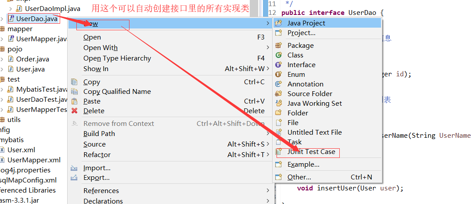Click the insertUser method line in editor

pyautogui.click(x=350, y=189)
